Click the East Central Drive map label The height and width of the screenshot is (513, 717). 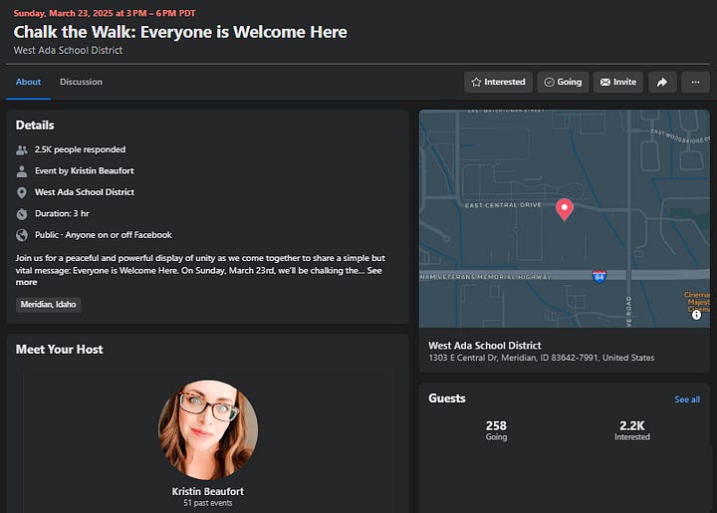[503, 205]
